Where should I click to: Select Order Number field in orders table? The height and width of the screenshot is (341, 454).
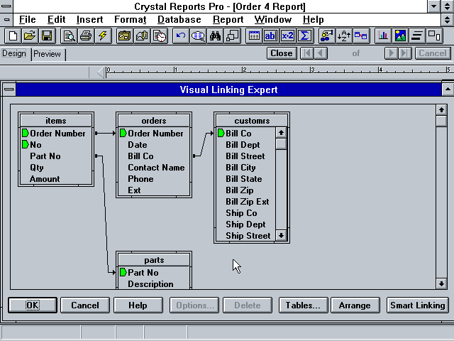tap(154, 133)
